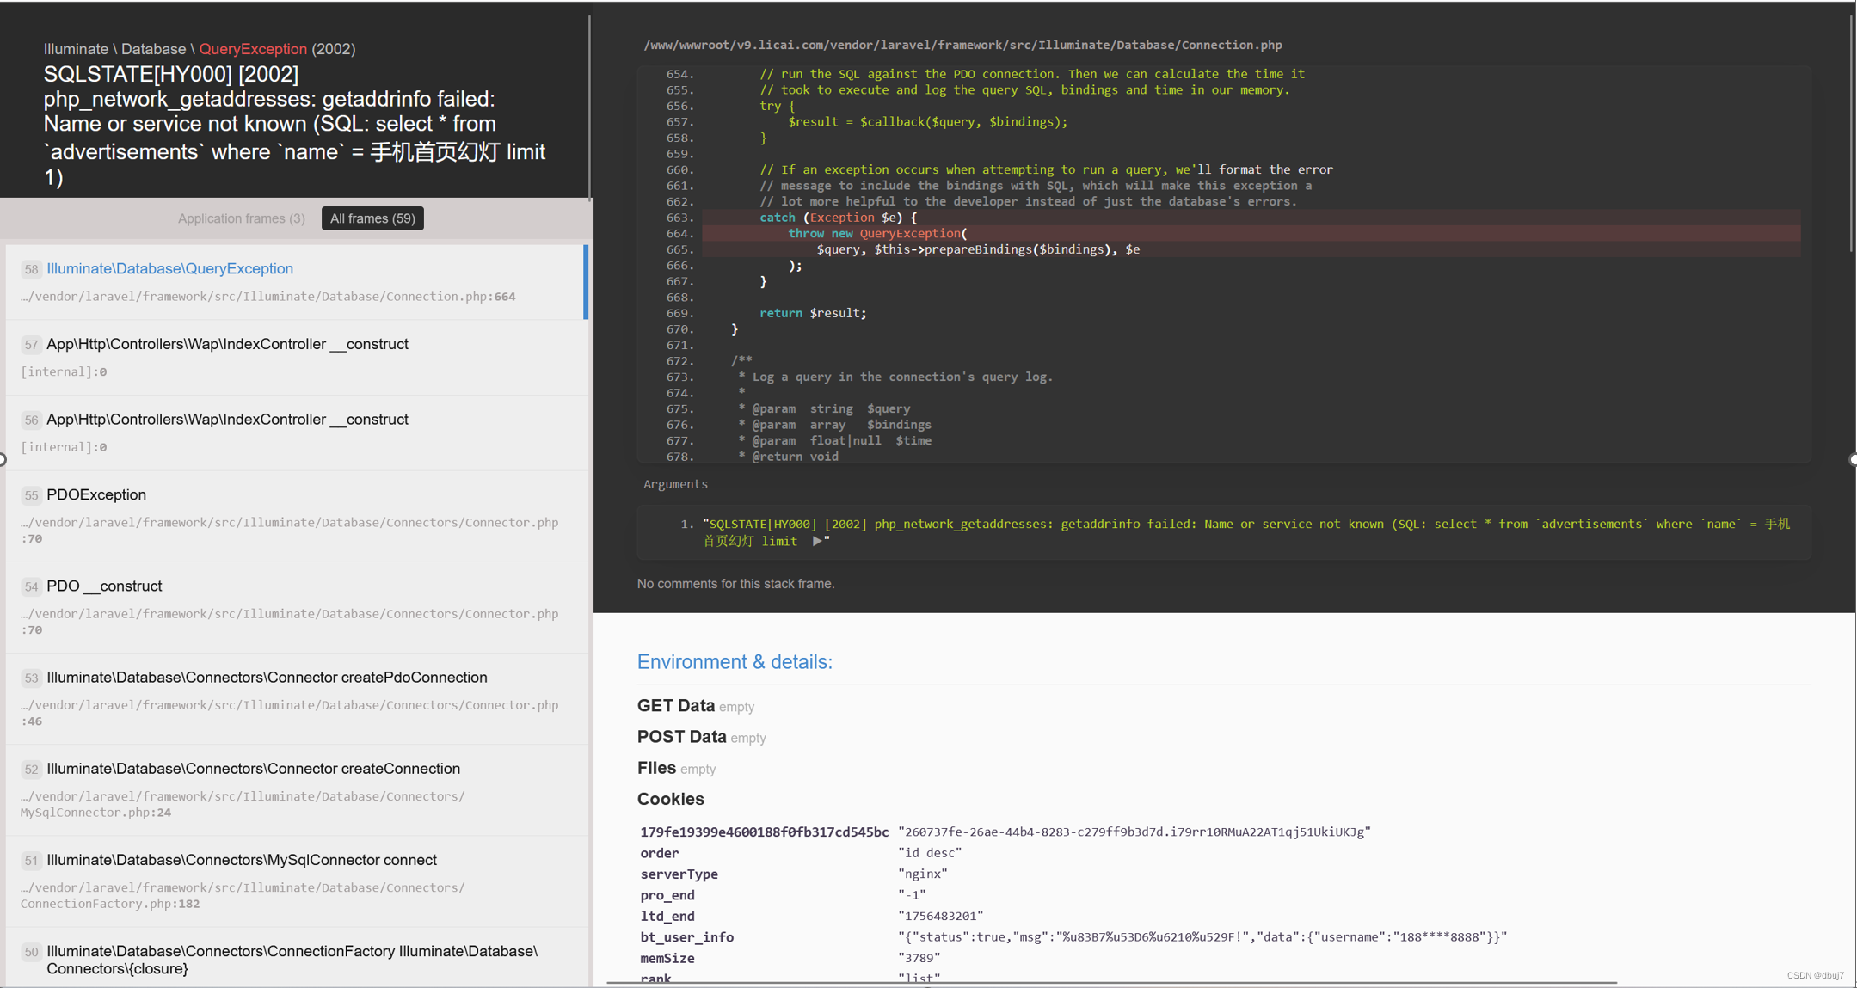Expand the truncated argument string arrow

pos(816,541)
